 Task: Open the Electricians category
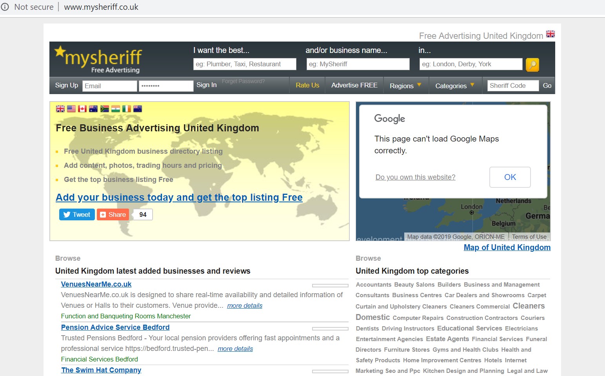pos(521,329)
